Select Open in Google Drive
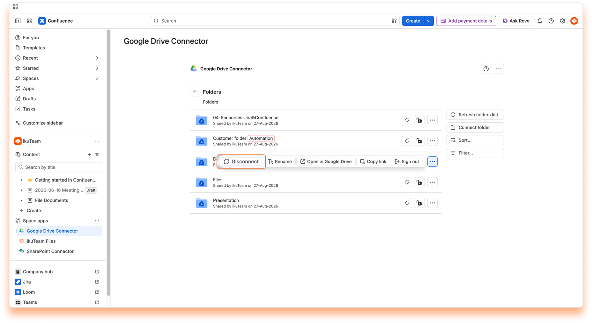This screenshot has height=323, width=592. pyautogui.click(x=326, y=161)
